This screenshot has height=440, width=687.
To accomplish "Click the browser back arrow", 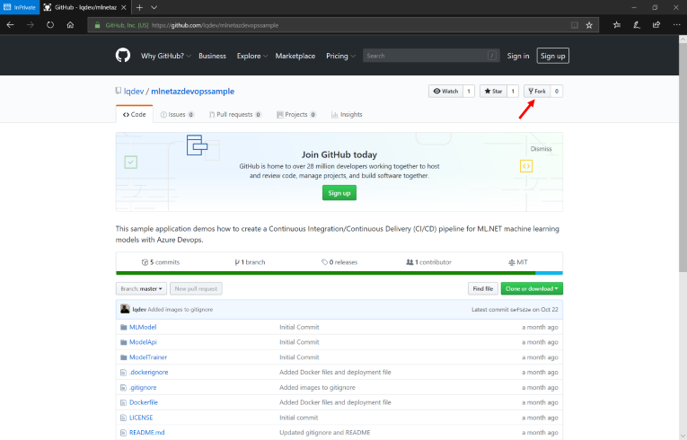I will [10, 24].
